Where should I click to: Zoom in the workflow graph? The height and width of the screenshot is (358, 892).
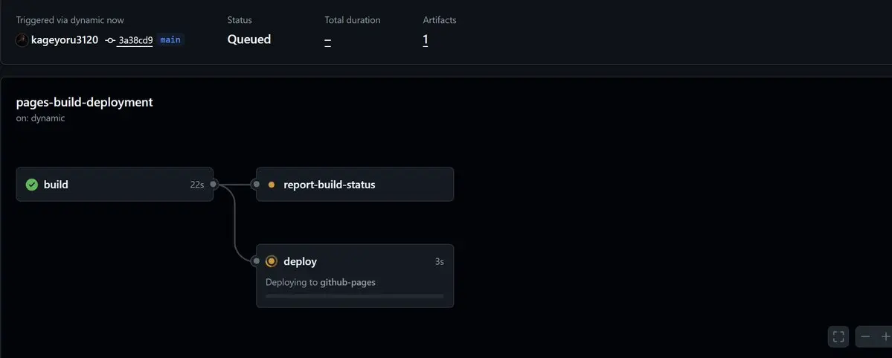point(885,337)
